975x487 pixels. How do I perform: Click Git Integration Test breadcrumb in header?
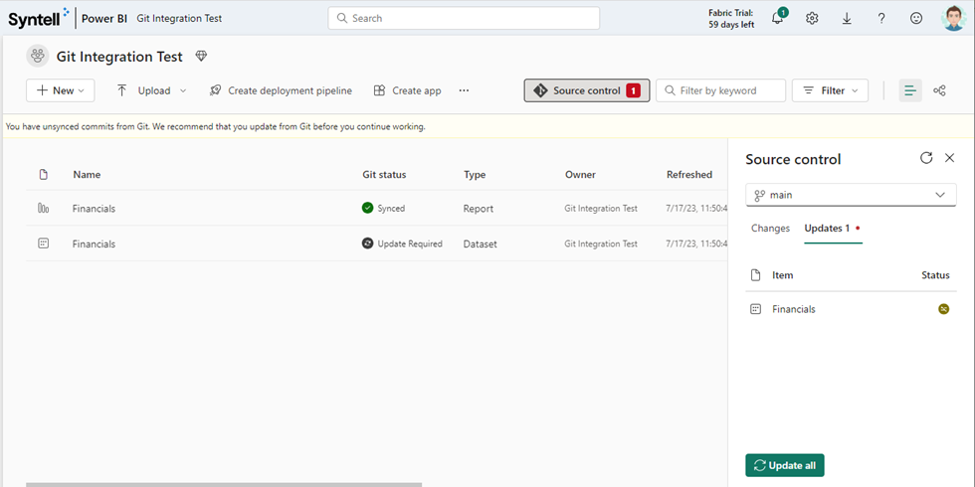179,19
